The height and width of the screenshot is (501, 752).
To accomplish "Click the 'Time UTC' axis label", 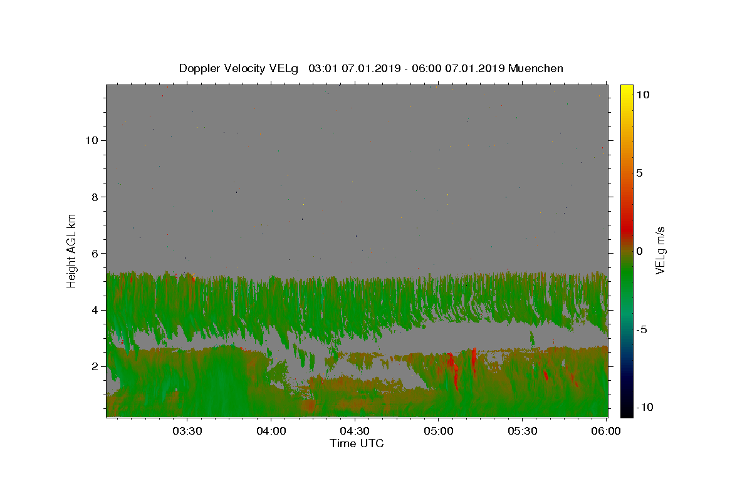I will point(357,443).
